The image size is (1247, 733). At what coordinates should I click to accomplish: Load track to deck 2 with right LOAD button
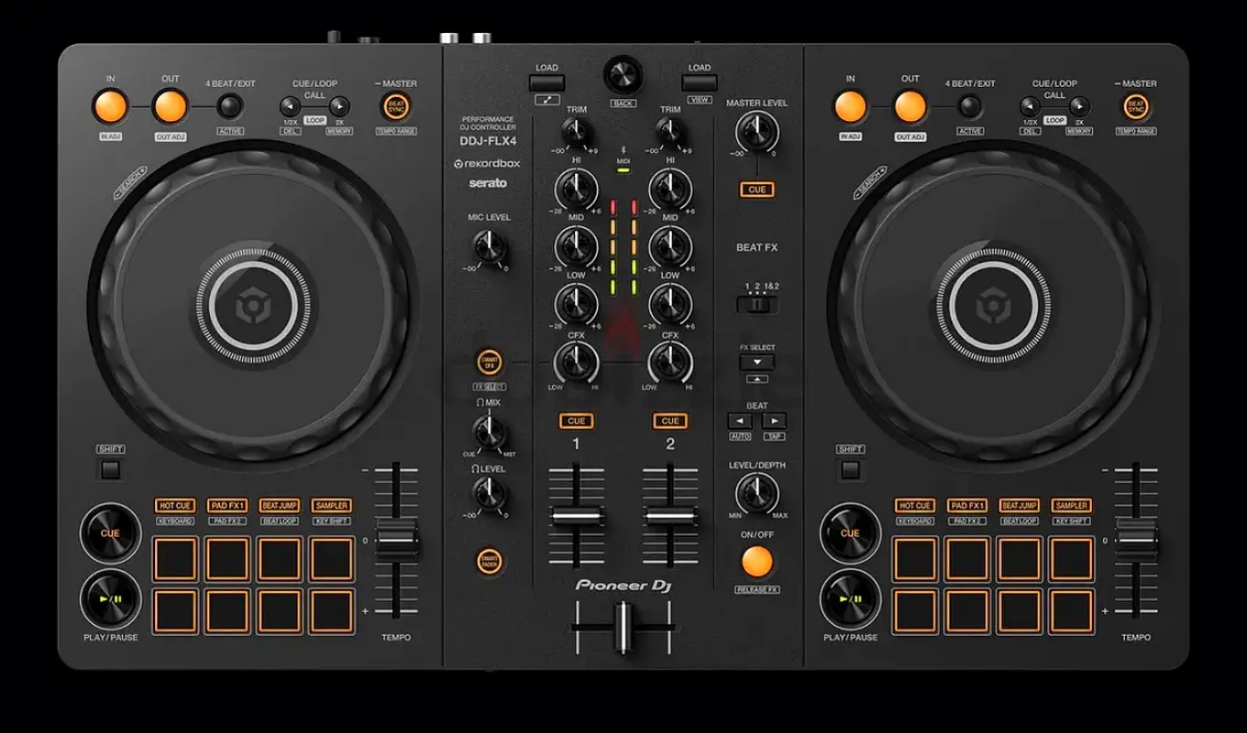coord(700,82)
